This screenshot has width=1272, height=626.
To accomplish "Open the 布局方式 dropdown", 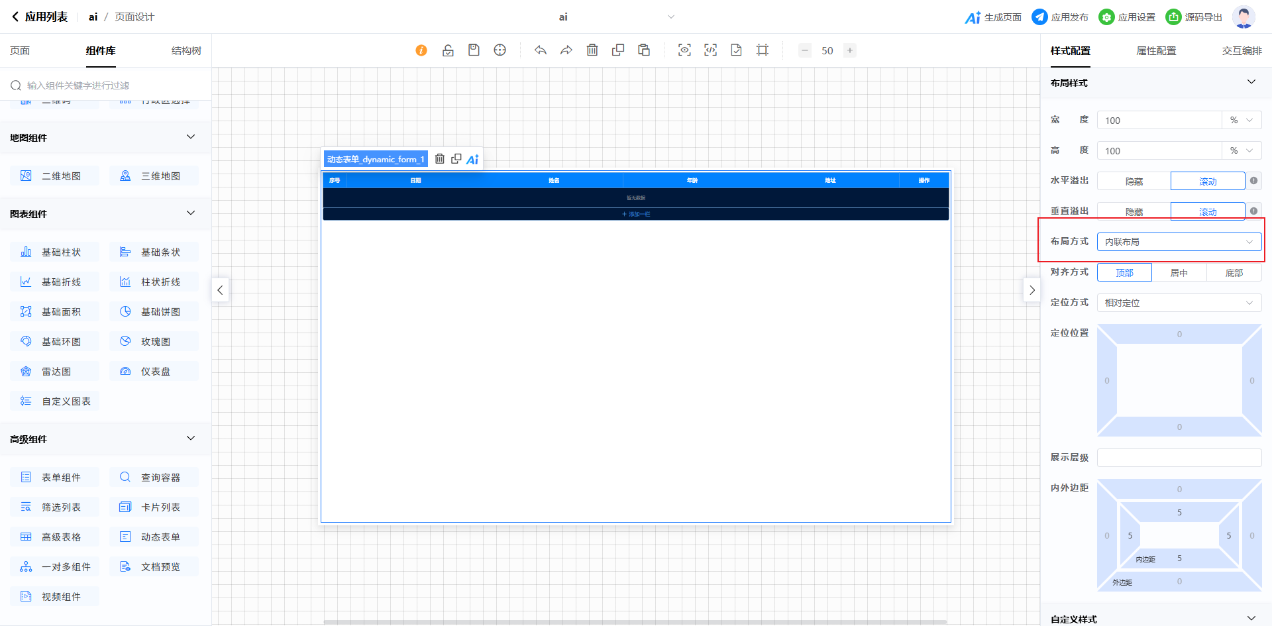I will (x=1179, y=242).
